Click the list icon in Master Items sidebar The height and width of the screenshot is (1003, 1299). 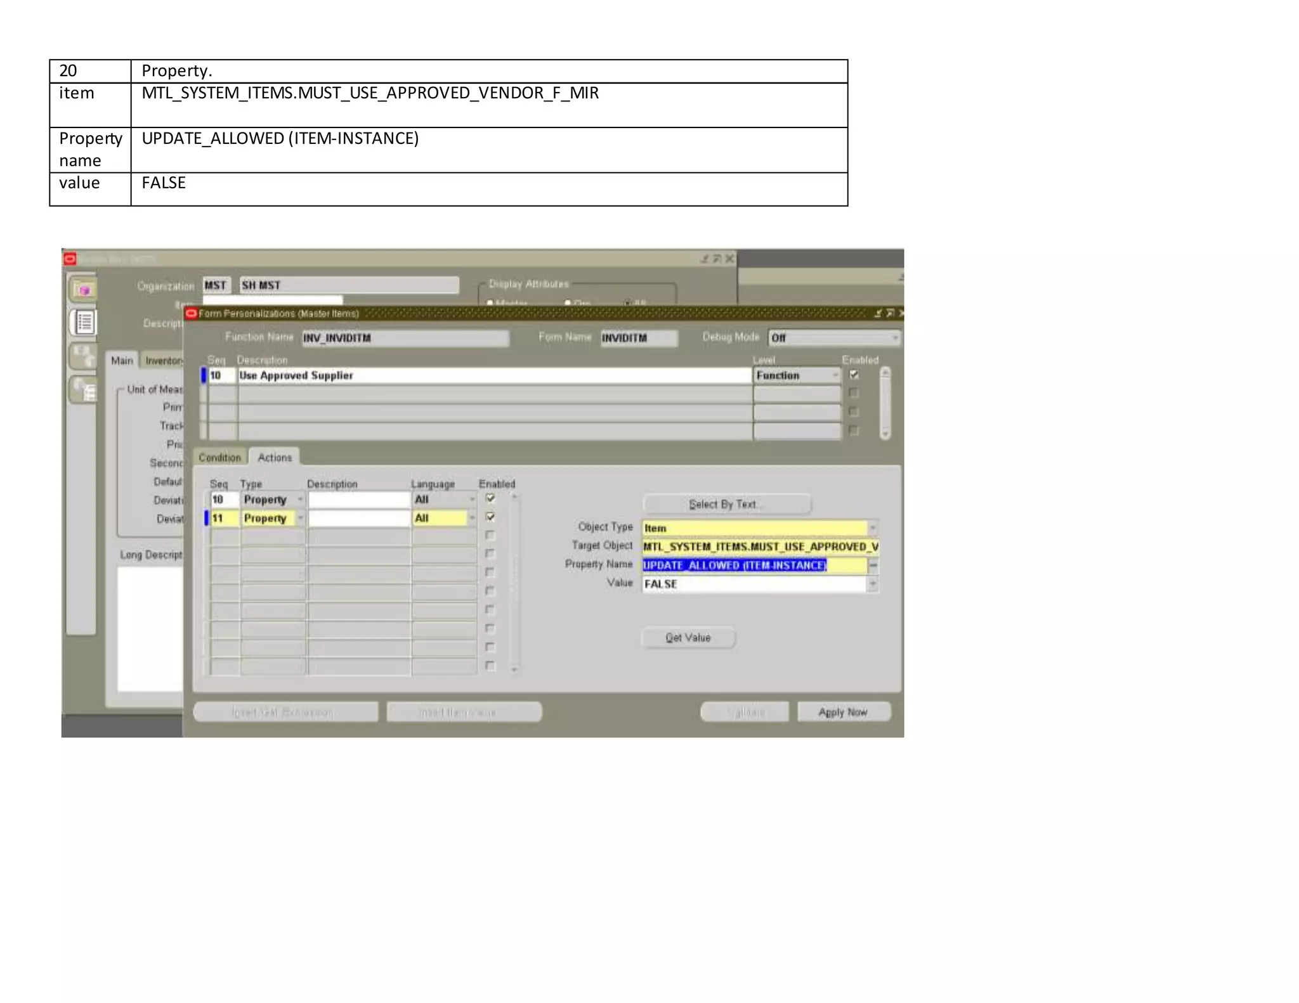[x=84, y=323]
